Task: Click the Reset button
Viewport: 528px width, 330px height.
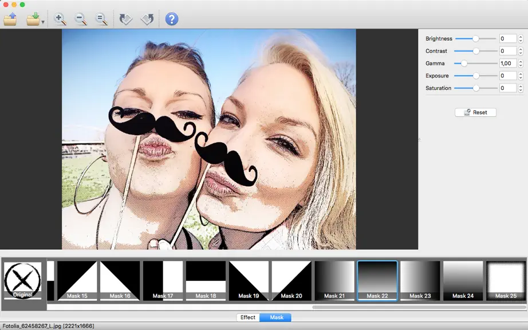Action: 475,112
